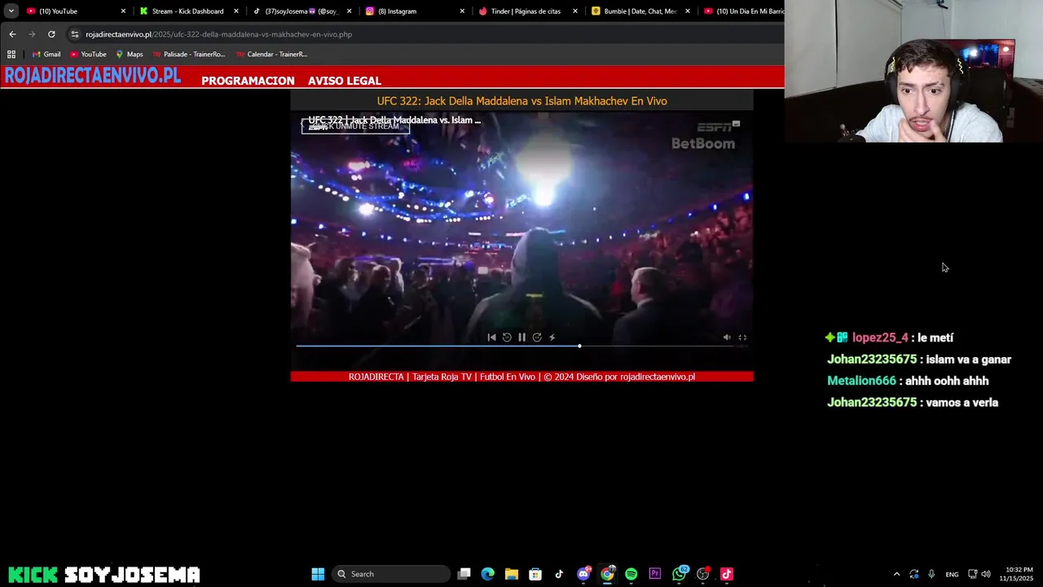This screenshot has height=587, width=1043.
Task: Click the ROJADIRECTAENVIVO.PL site logo
Action: 92,76
